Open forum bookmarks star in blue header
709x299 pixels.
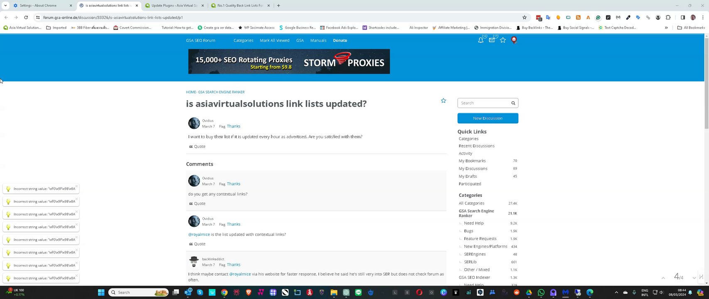[503, 40]
